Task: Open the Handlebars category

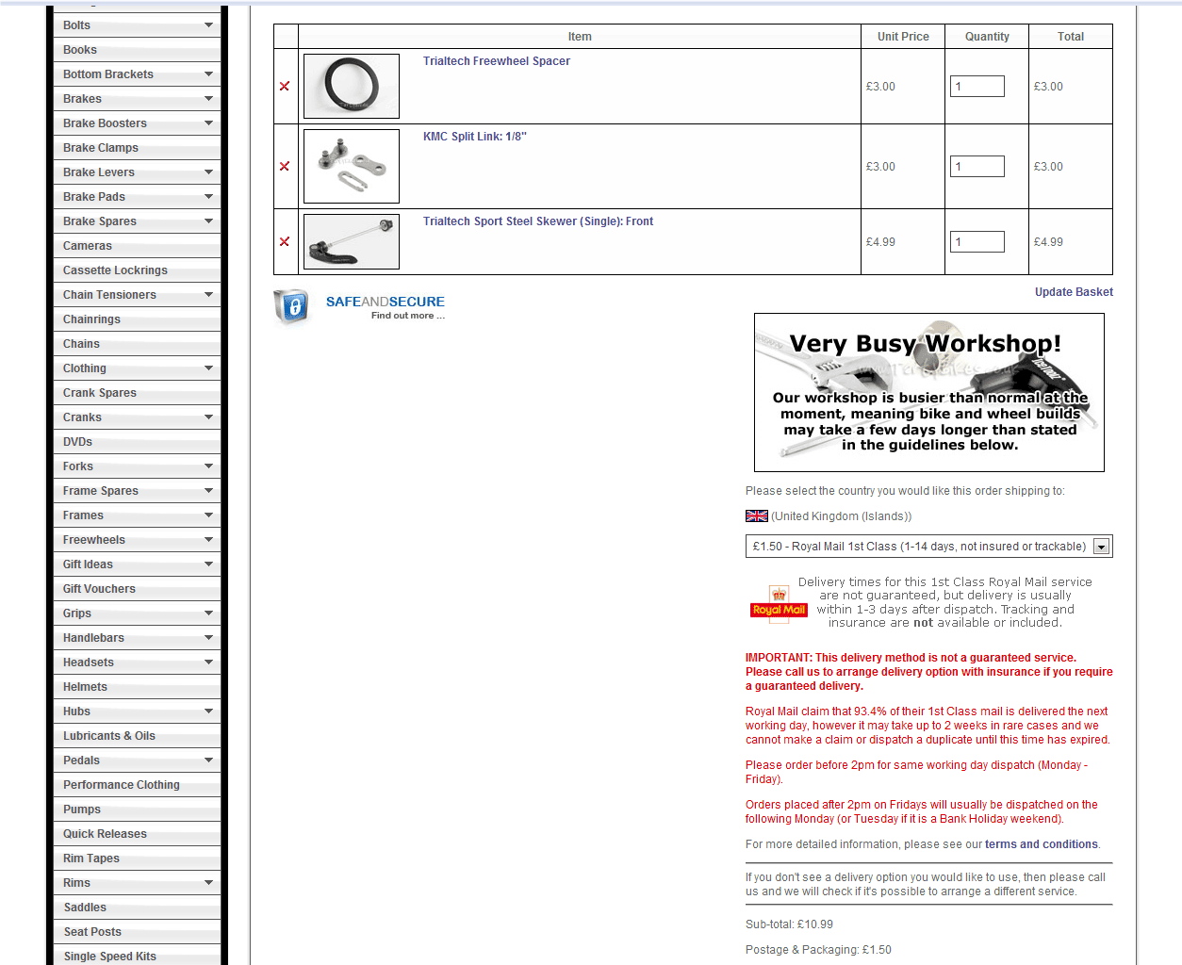Action: pyautogui.click(x=138, y=638)
